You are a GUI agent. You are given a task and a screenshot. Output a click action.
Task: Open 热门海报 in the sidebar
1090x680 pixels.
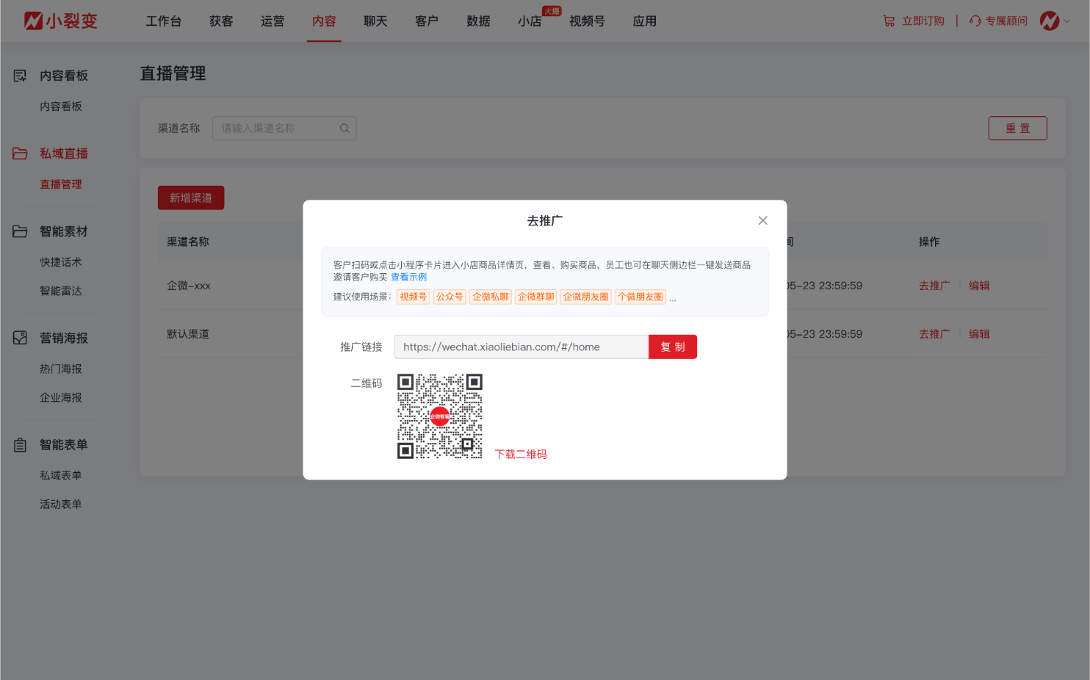click(x=61, y=369)
